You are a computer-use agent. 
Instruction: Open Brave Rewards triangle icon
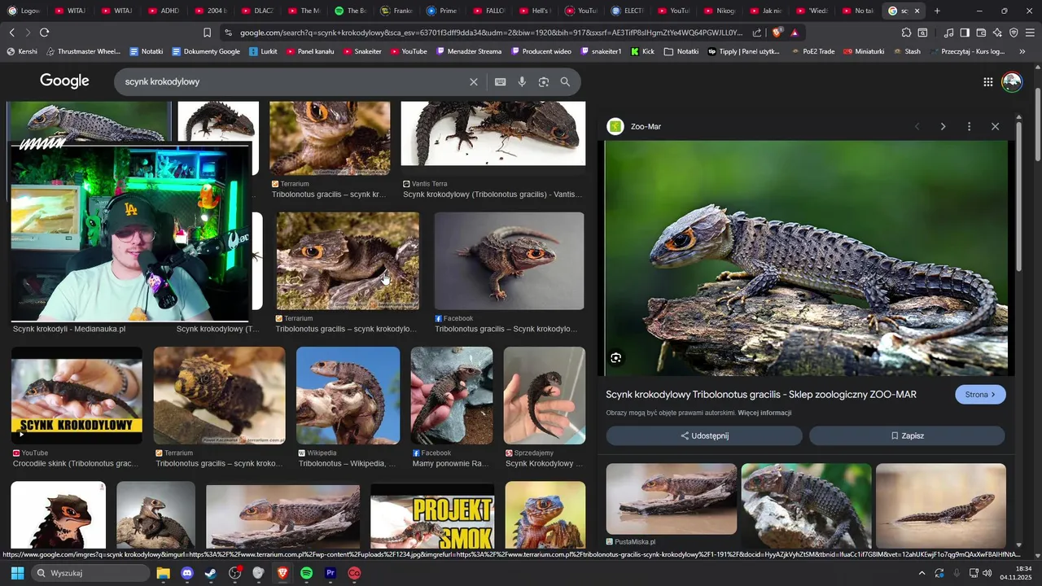(795, 33)
